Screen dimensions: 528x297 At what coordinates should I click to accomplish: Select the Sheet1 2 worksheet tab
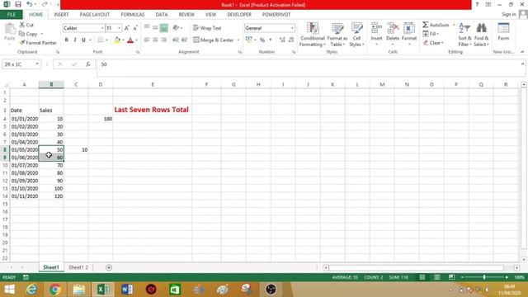(x=78, y=267)
